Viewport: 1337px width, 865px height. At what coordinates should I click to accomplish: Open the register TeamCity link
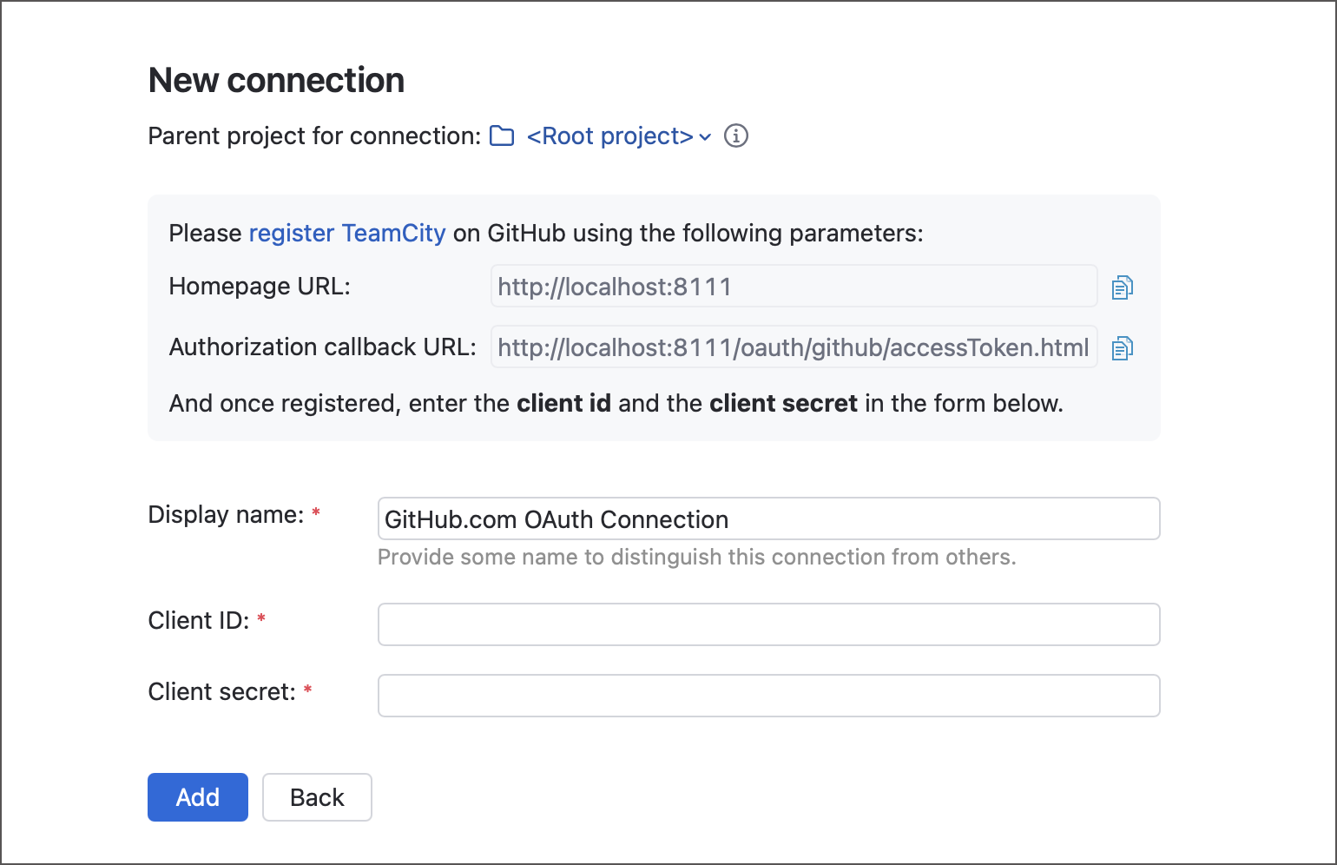(346, 233)
